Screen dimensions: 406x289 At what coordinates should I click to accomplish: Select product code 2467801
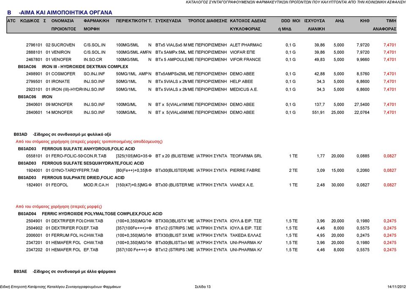click(34, 60)
